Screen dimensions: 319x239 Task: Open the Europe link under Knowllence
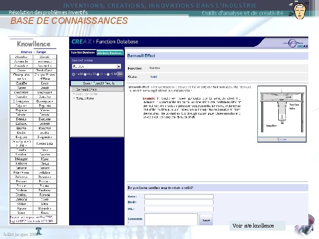tap(41, 52)
